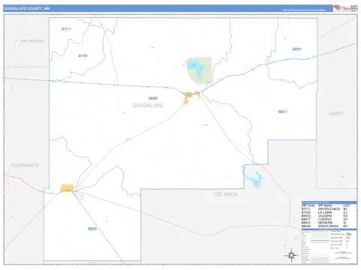Click the 'ZIP Name' column header in index

tap(325, 205)
